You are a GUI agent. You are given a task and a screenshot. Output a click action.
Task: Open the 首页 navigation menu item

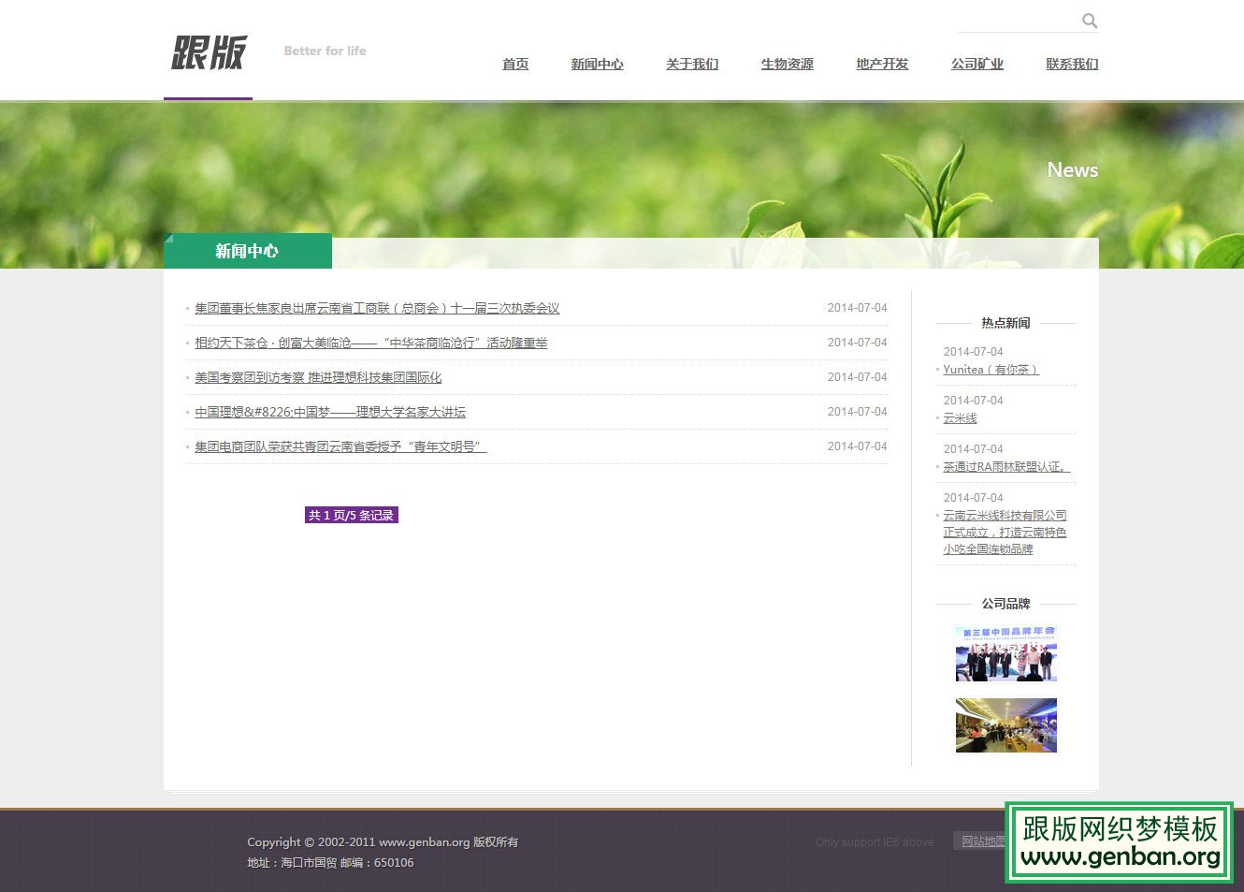pyautogui.click(x=515, y=64)
